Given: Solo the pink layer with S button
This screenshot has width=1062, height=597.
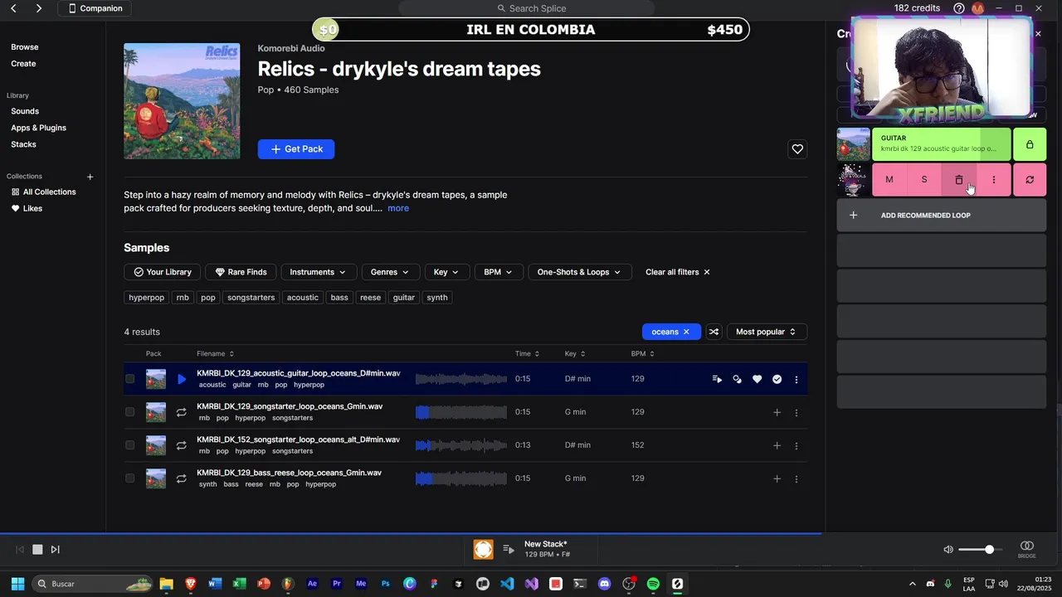Looking at the screenshot, I should tap(924, 180).
